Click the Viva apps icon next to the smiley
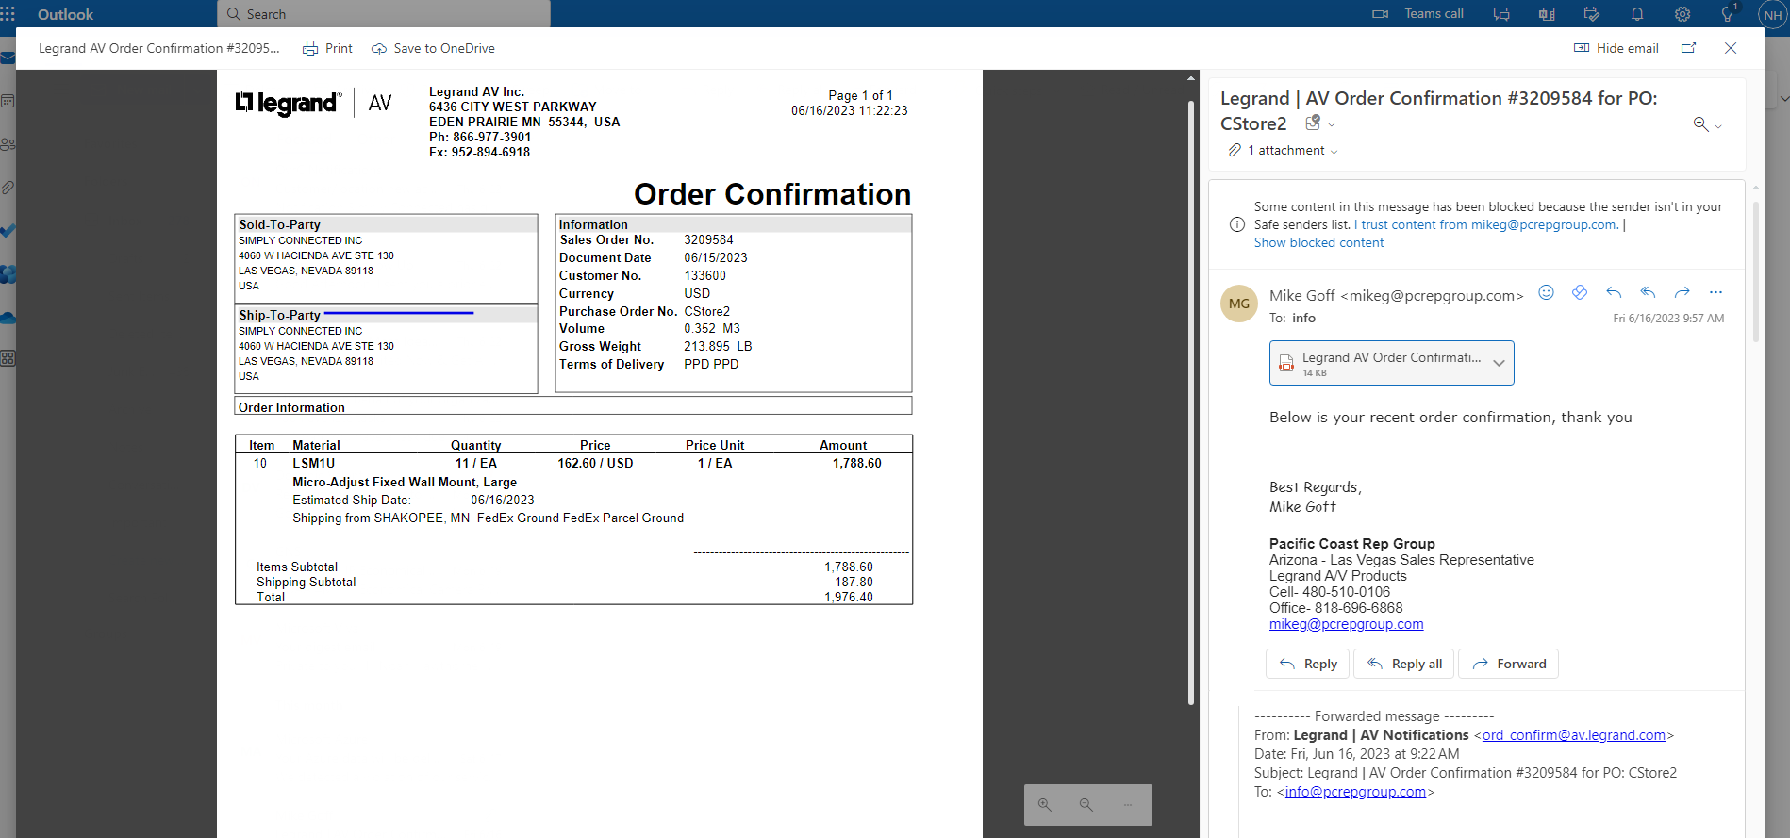 [1580, 292]
